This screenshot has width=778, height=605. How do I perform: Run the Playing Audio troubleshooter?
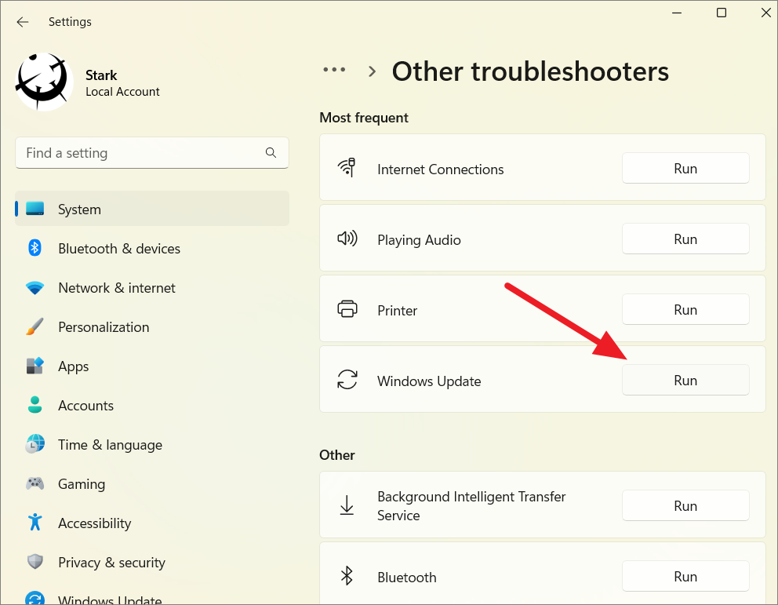tap(685, 239)
